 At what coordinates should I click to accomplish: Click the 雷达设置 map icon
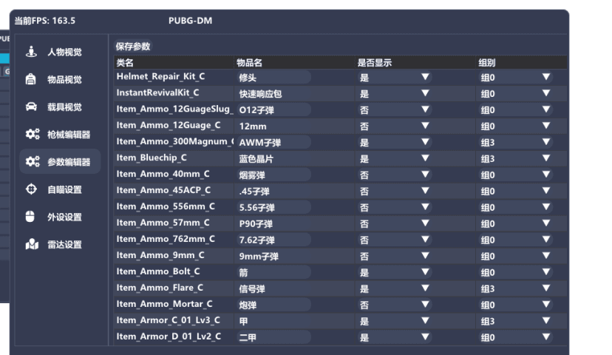(x=32, y=244)
